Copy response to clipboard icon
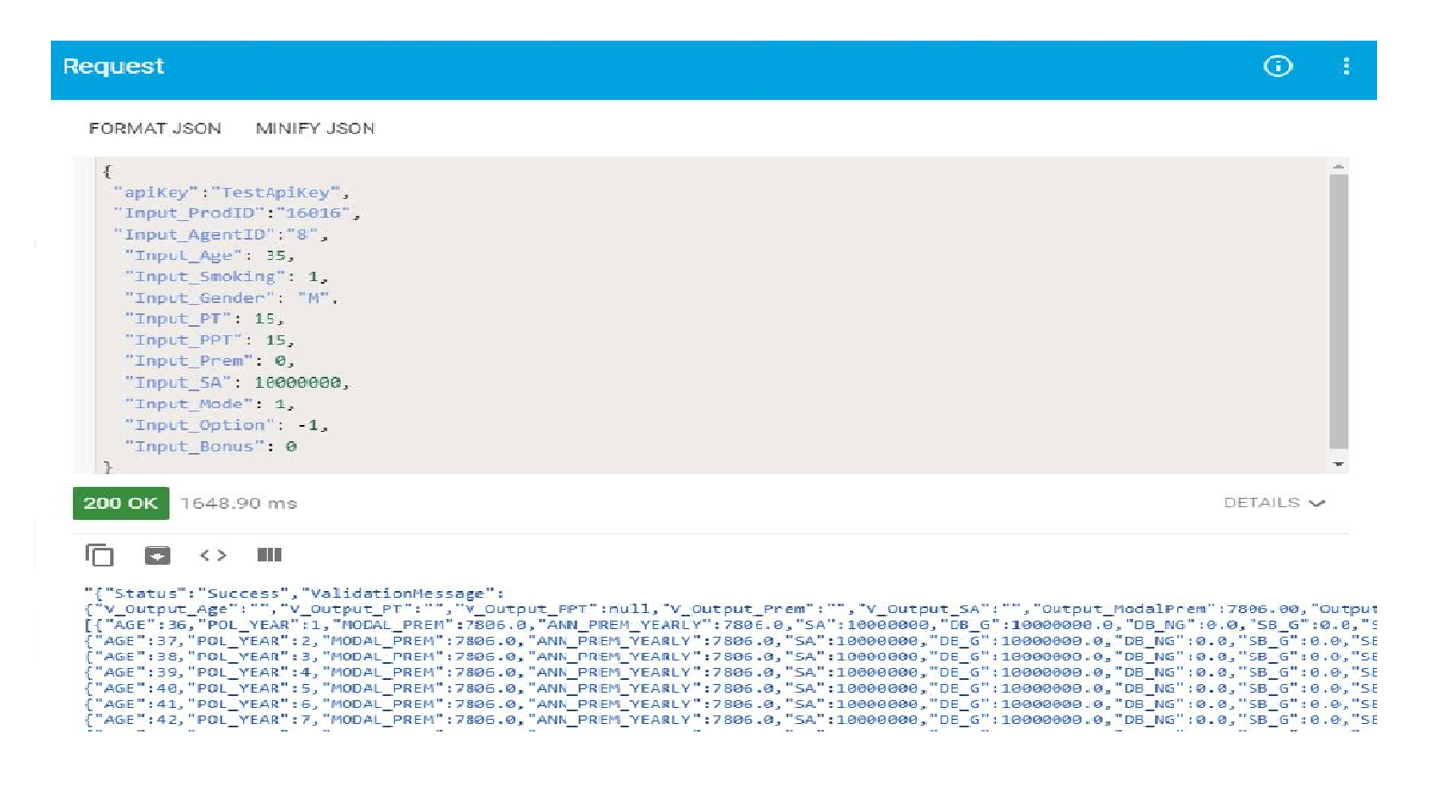 99,555
